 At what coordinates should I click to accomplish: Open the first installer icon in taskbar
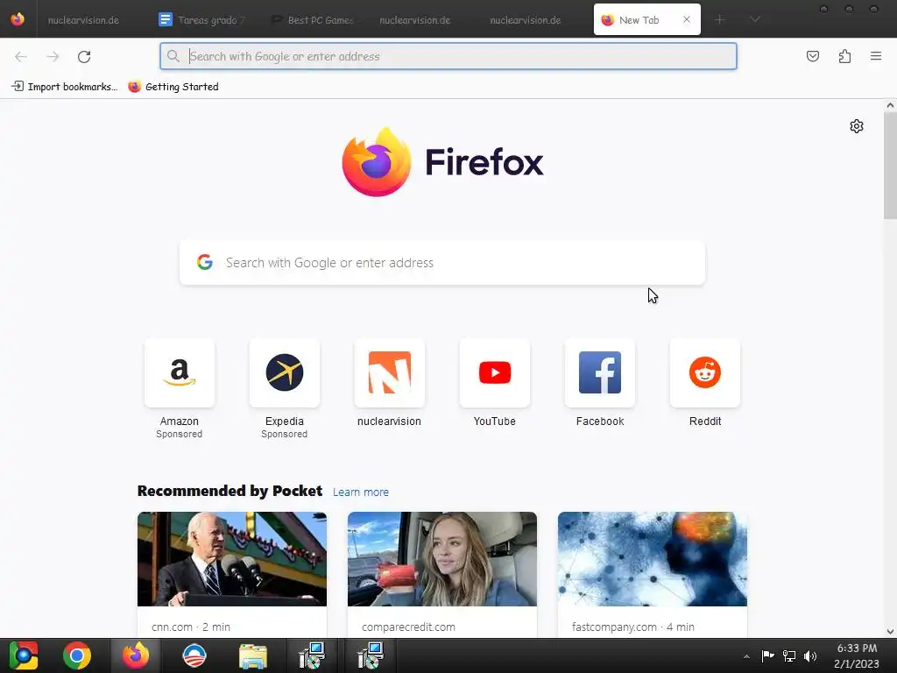click(312, 655)
